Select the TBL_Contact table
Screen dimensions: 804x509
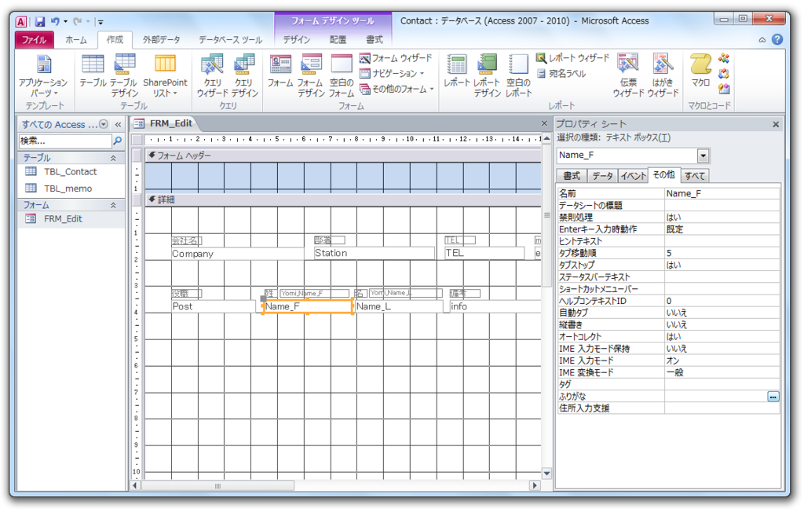[x=71, y=172]
